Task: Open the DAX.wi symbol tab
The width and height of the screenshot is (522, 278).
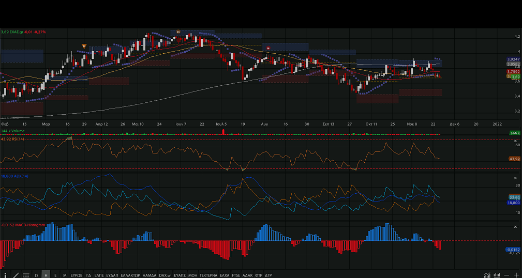Action: pos(166,275)
